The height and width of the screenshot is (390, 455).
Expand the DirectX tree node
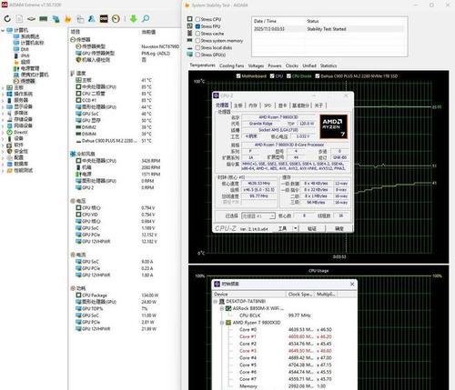(3, 133)
